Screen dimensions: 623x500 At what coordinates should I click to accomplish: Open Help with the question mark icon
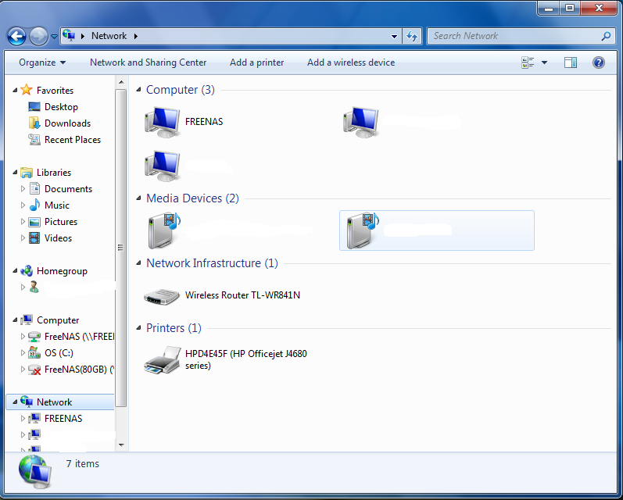pos(598,62)
